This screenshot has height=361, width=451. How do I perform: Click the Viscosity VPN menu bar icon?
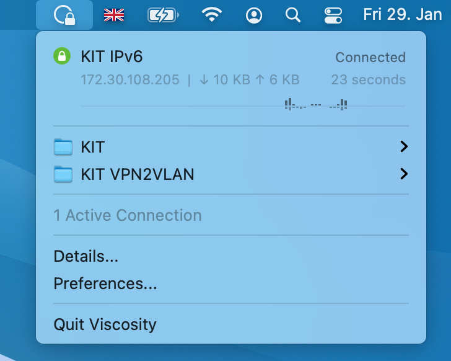coord(64,15)
